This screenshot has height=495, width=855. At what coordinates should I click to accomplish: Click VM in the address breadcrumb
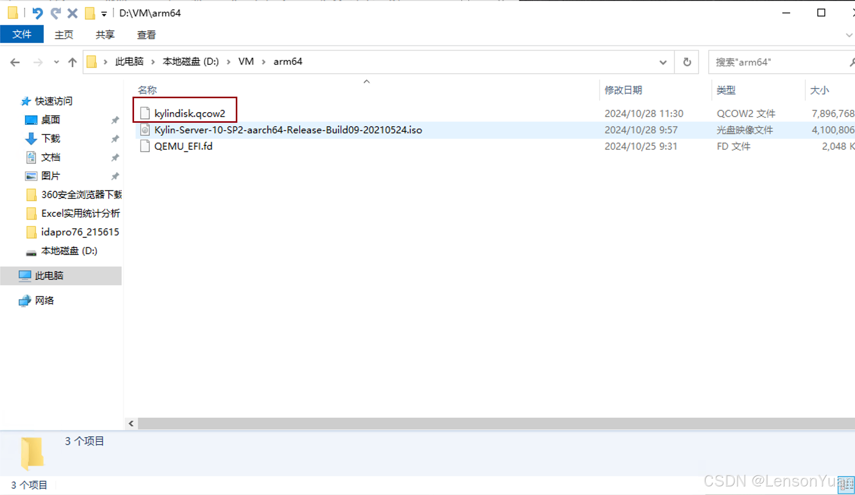click(x=246, y=62)
